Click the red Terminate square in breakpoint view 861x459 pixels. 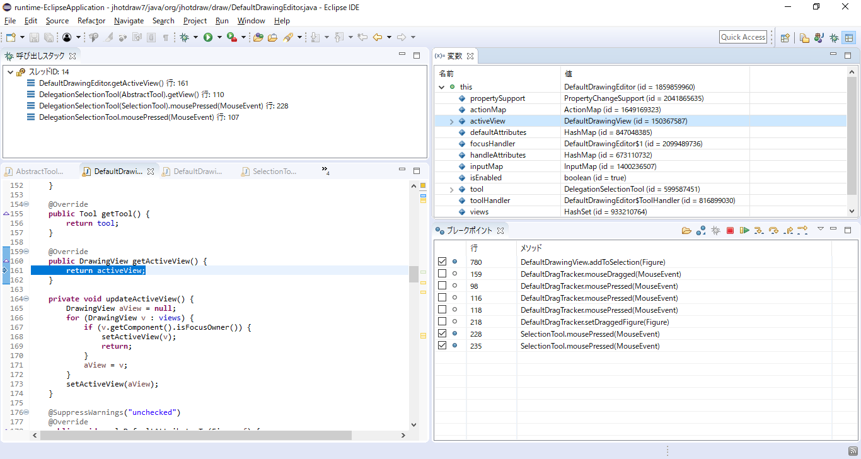730,231
